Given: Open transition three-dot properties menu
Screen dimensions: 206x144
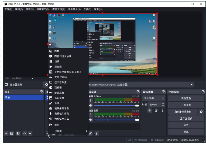Looking at the screenshot, I should click(163, 110).
